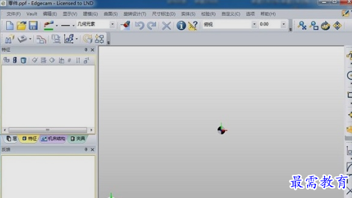This screenshot has height=198, width=352.
Task: Open the 建模(G) menu
Action: [x=90, y=14]
